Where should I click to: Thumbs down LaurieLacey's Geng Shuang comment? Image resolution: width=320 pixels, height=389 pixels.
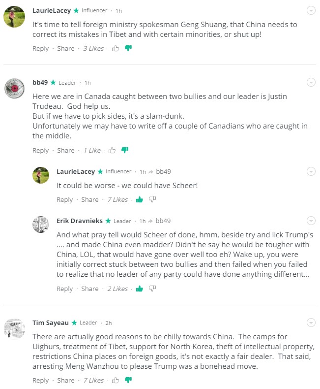pos(128,48)
